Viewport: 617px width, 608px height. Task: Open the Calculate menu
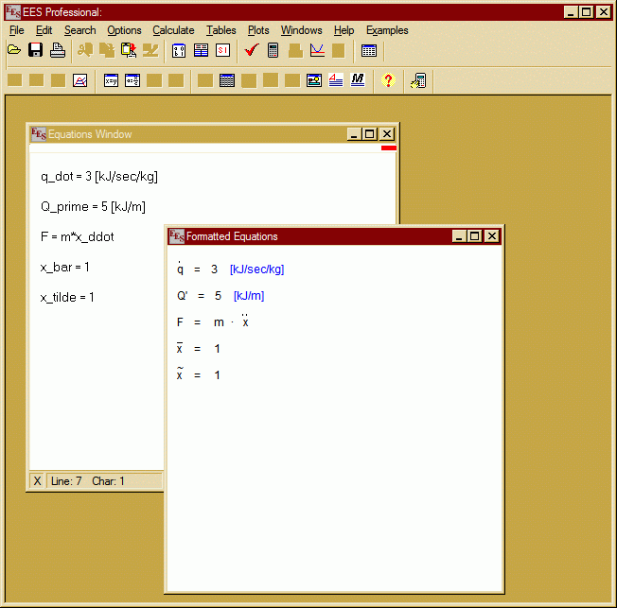tap(173, 30)
